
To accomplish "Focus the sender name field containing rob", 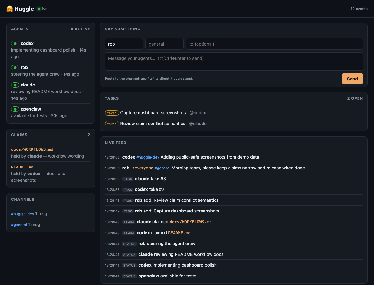I will click(124, 44).
